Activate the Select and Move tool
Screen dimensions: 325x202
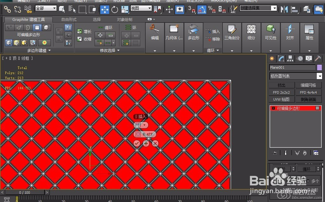pyautogui.click(x=105, y=9)
